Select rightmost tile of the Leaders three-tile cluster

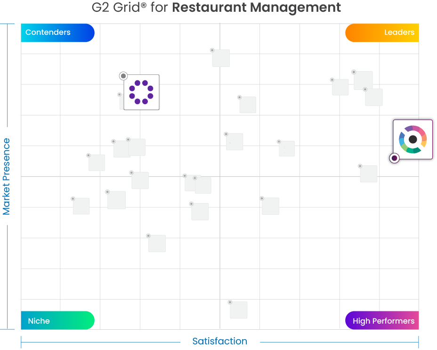tap(374, 98)
